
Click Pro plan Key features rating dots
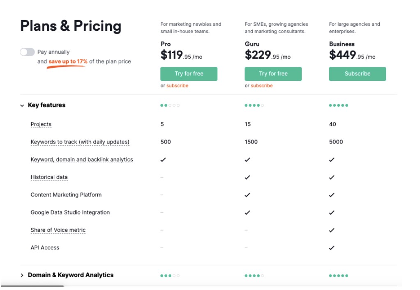[170, 105]
